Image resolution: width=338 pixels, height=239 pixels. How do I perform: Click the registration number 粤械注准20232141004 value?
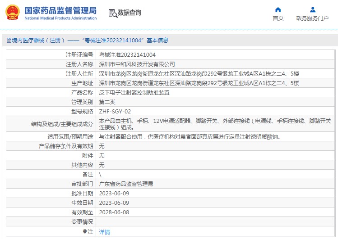point(127,55)
